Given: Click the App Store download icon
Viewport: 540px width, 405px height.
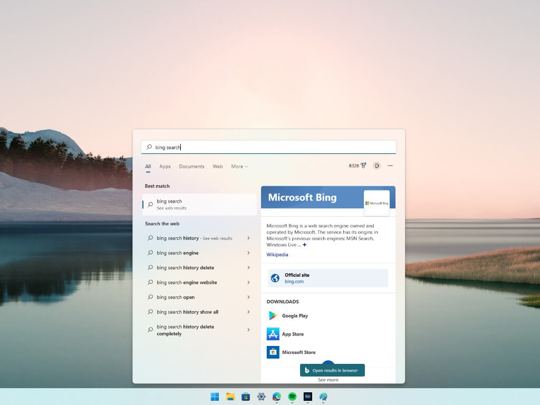Looking at the screenshot, I should pyautogui.click(x=273, y=334).
